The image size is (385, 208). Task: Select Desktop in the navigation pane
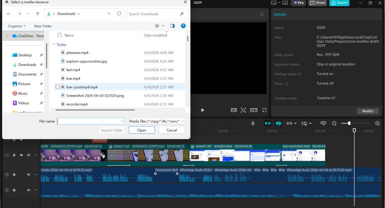click(x=25, y=55)
